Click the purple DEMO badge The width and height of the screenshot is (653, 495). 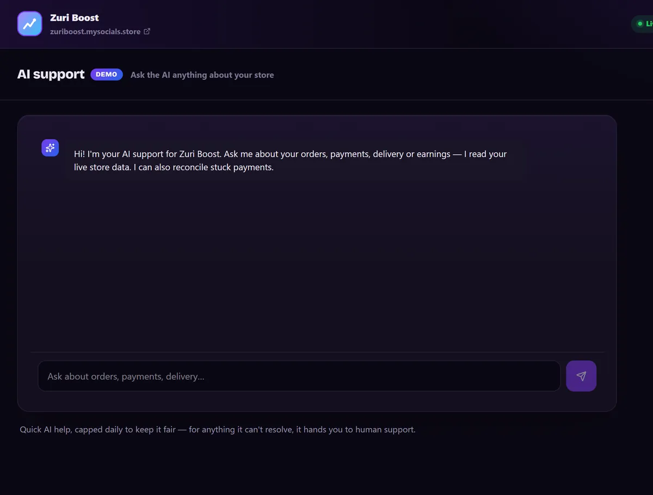tap(107, 75)
